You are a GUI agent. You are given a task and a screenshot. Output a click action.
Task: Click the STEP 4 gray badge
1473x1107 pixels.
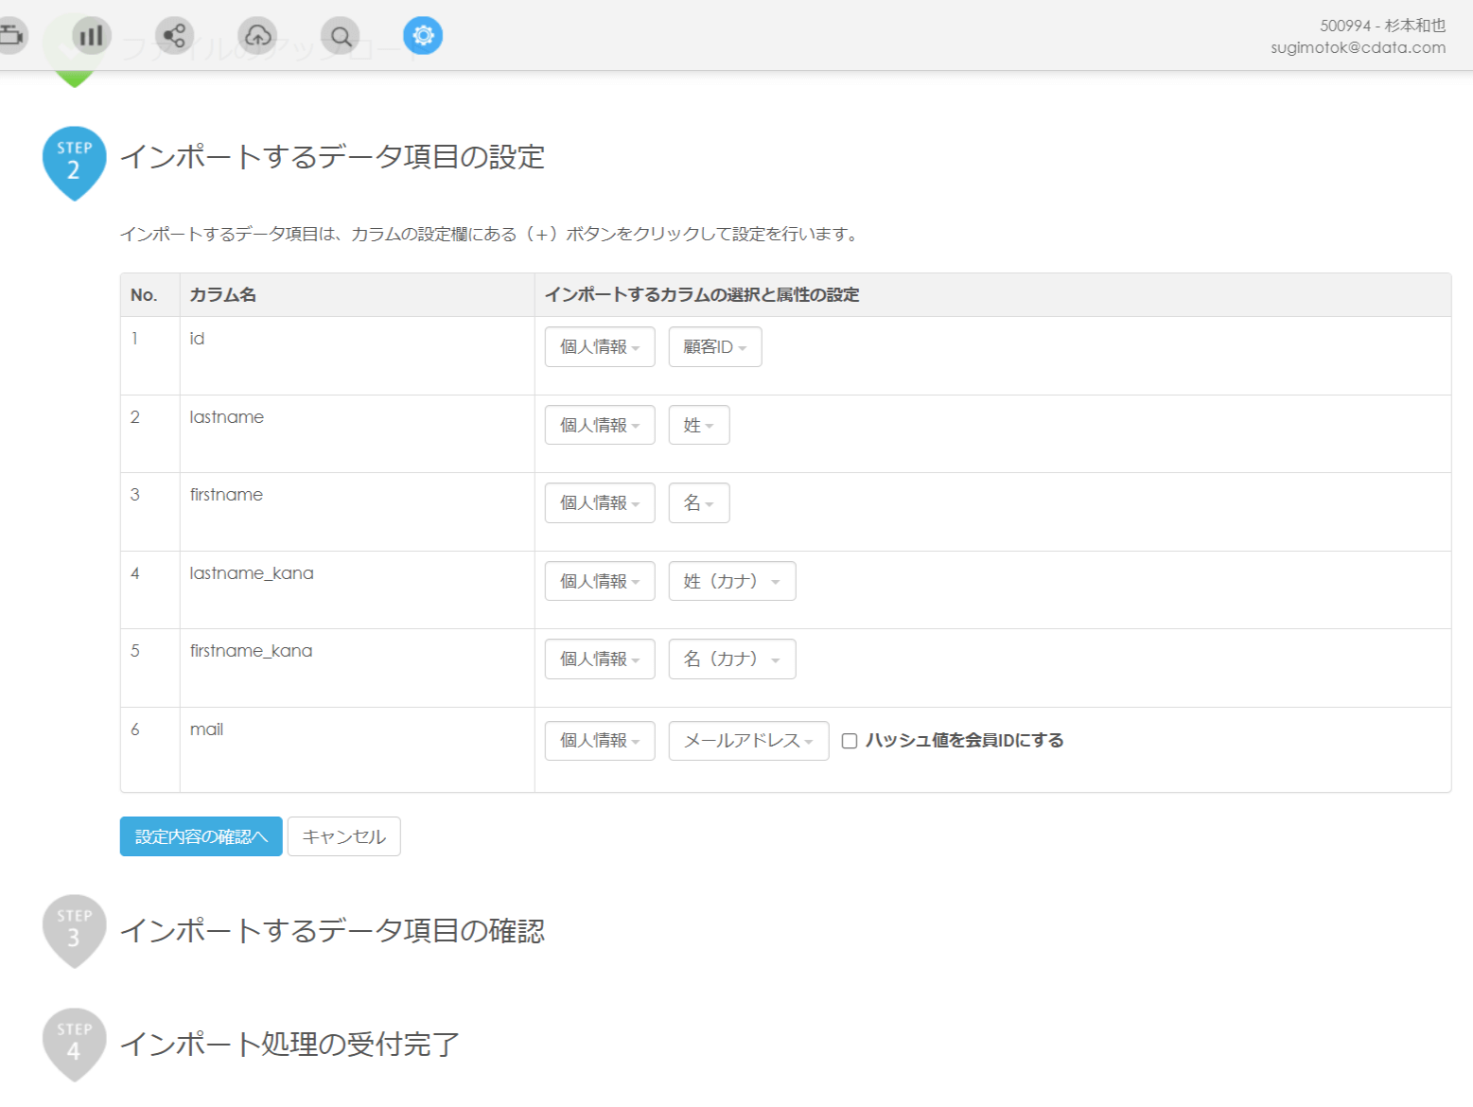tap(75, 1045)
